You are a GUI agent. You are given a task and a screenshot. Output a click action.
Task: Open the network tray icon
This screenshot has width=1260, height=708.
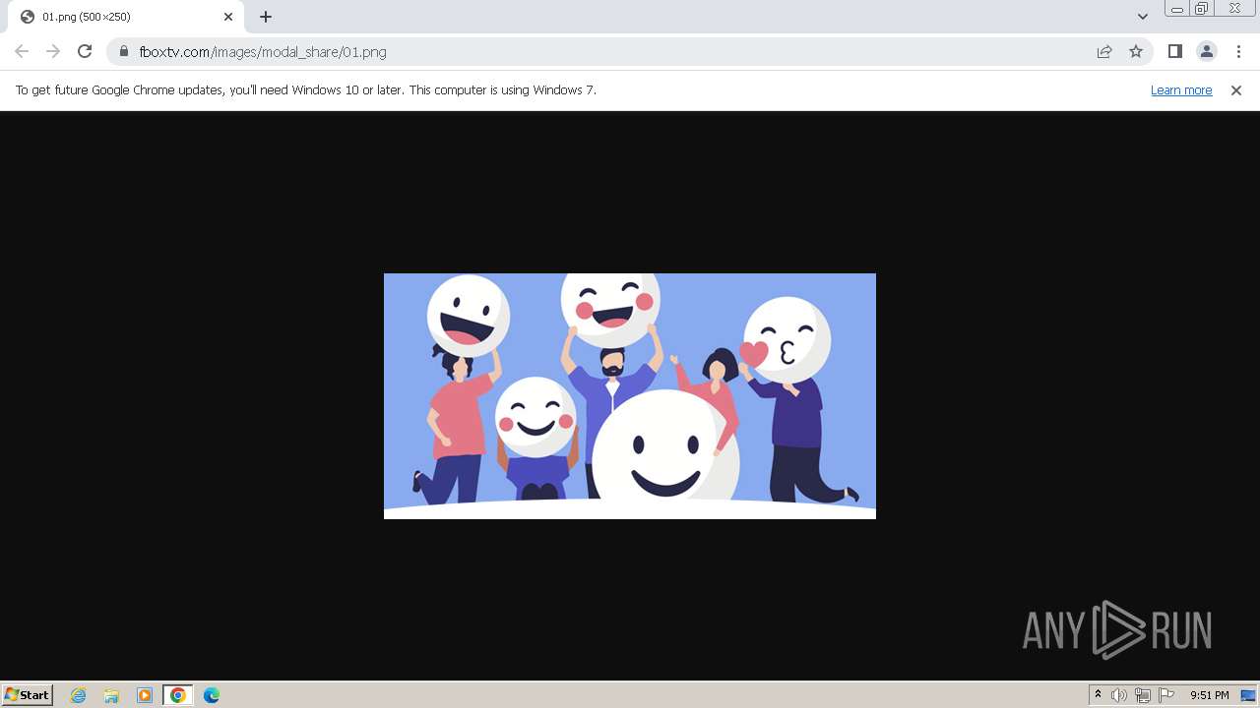click(x=1143, y=695)
